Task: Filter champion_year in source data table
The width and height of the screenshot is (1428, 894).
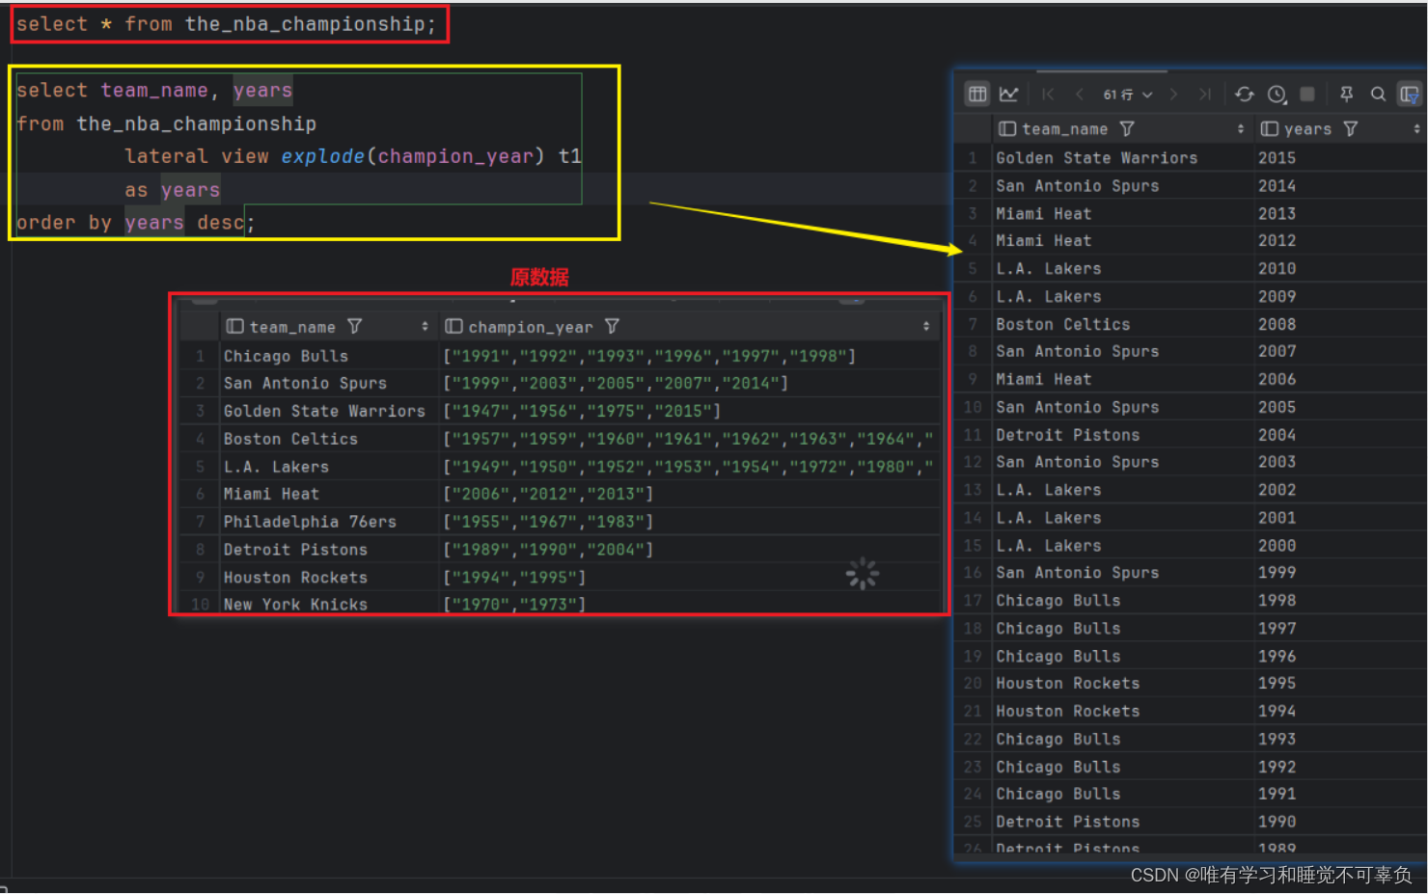Action: click(612, 326)
